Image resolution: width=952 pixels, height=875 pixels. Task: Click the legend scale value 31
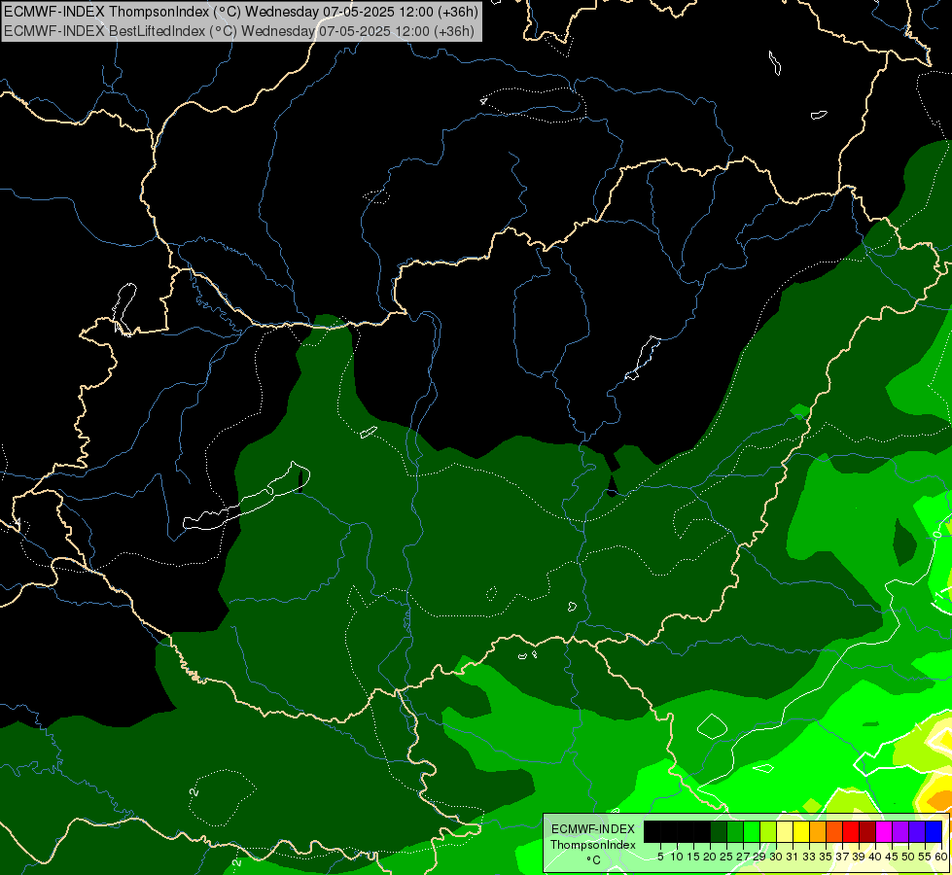793,857
